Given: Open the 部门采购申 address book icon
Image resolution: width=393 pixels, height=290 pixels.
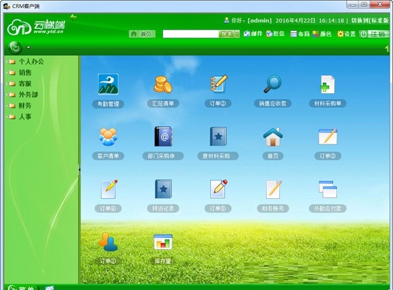Looking at the screenshot, I should pos(163,136).
